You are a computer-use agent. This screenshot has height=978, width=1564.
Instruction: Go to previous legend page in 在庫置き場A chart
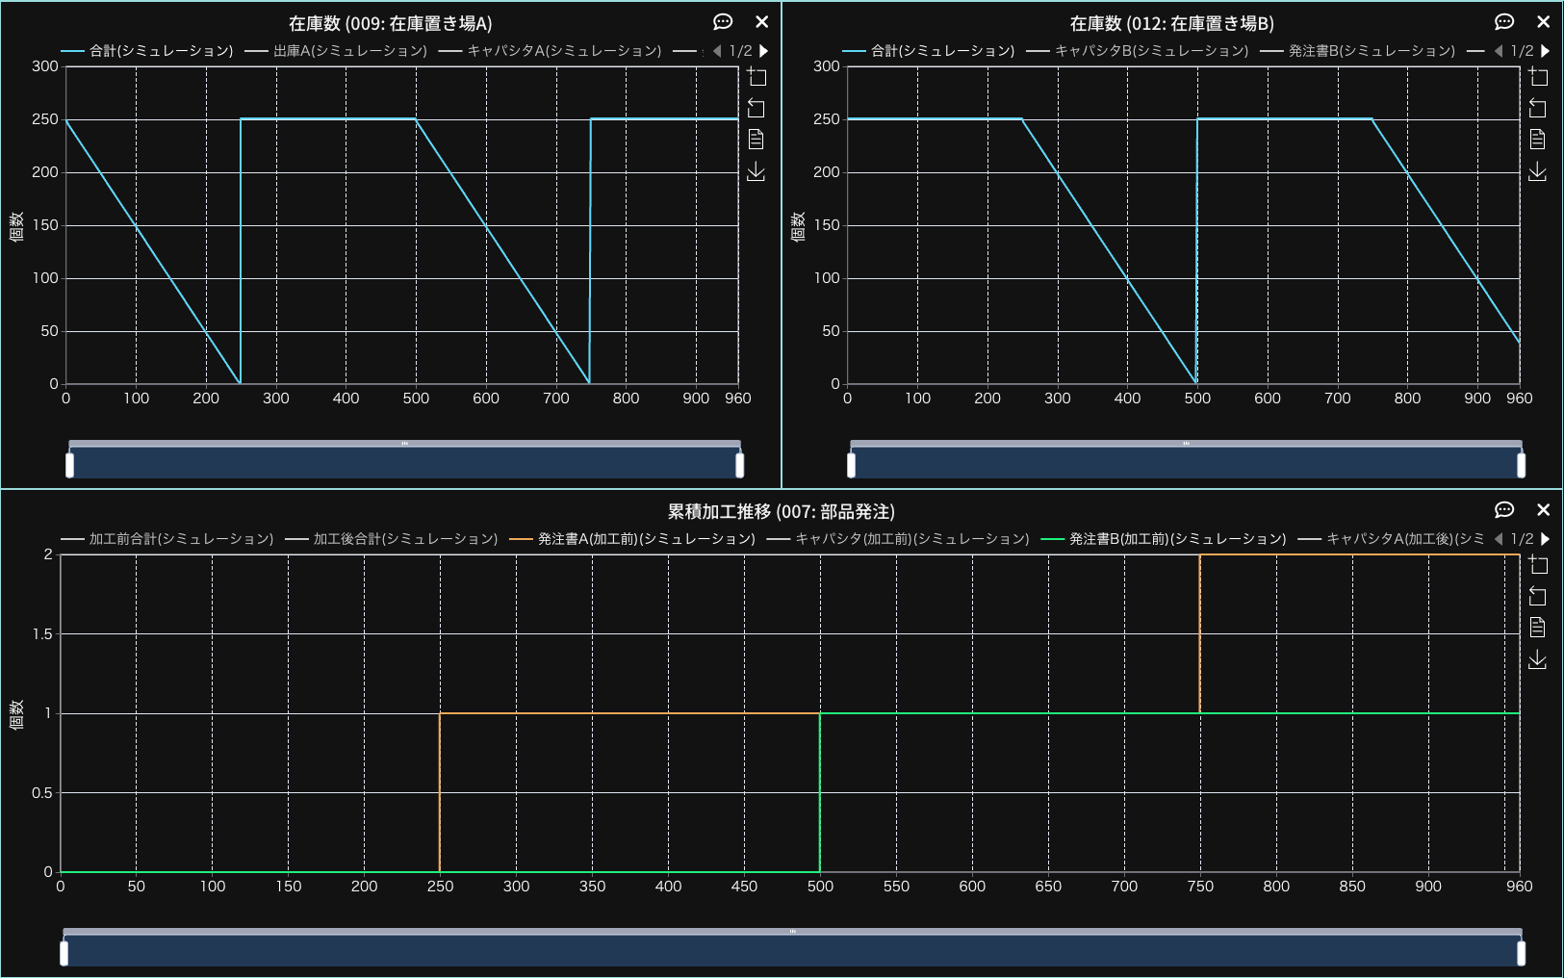point(716,51)
